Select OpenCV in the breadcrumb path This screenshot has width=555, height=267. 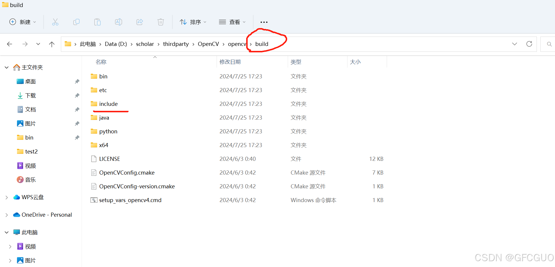click(x=208, y=44)
